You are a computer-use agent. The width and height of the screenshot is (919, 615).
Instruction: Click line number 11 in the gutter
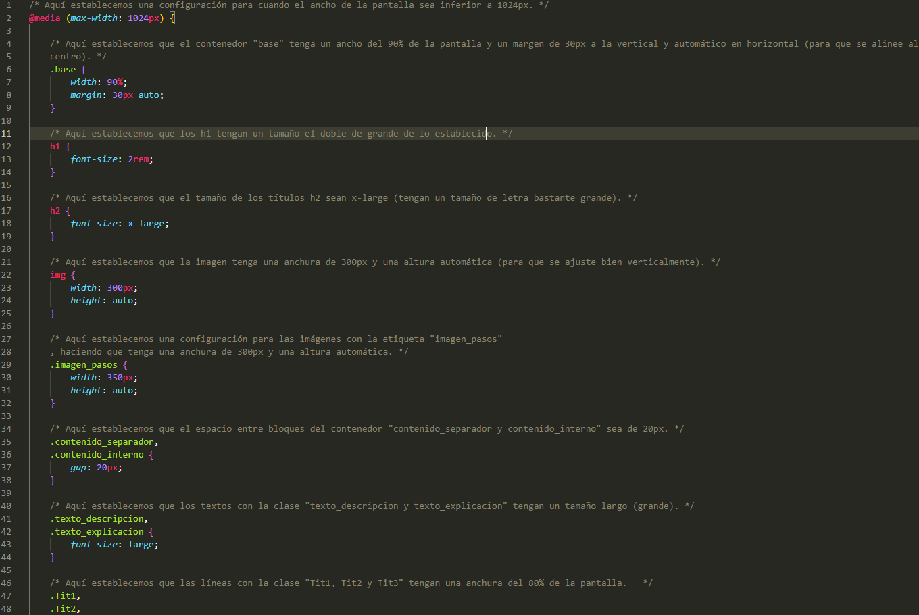[6, 134]
